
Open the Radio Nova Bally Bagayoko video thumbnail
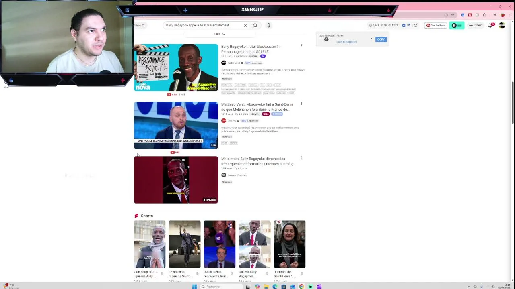pyautogui.click(x=176, y=67)
